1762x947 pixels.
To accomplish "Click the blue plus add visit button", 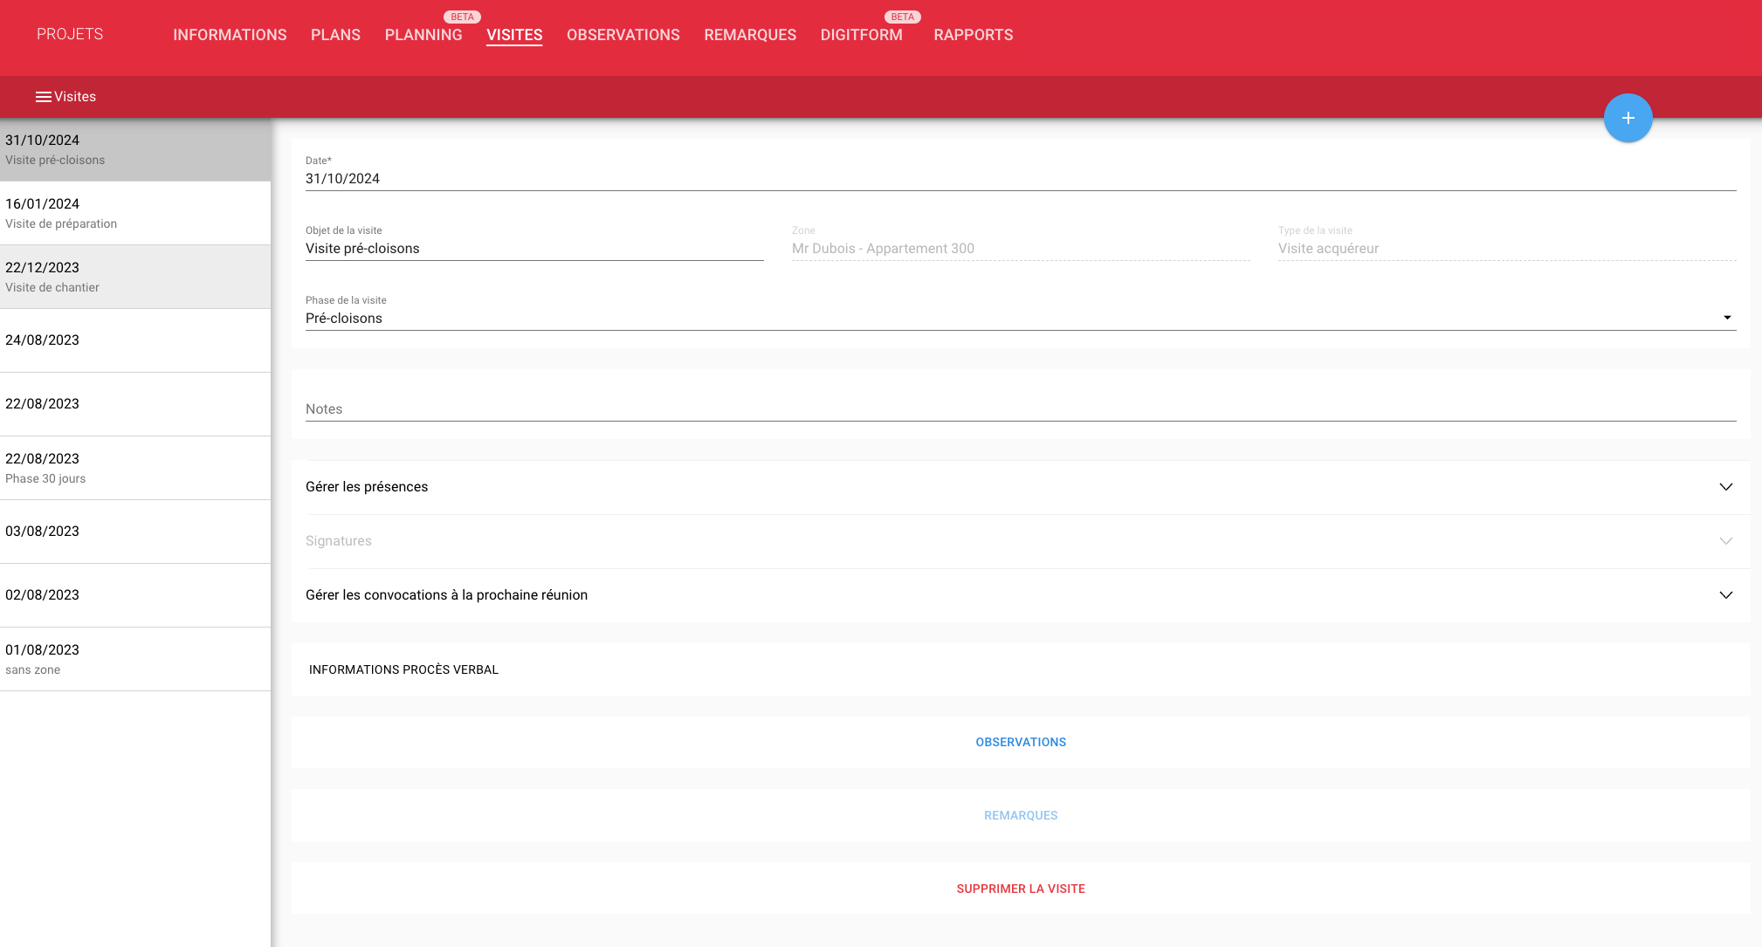I will pos(1628,118).
